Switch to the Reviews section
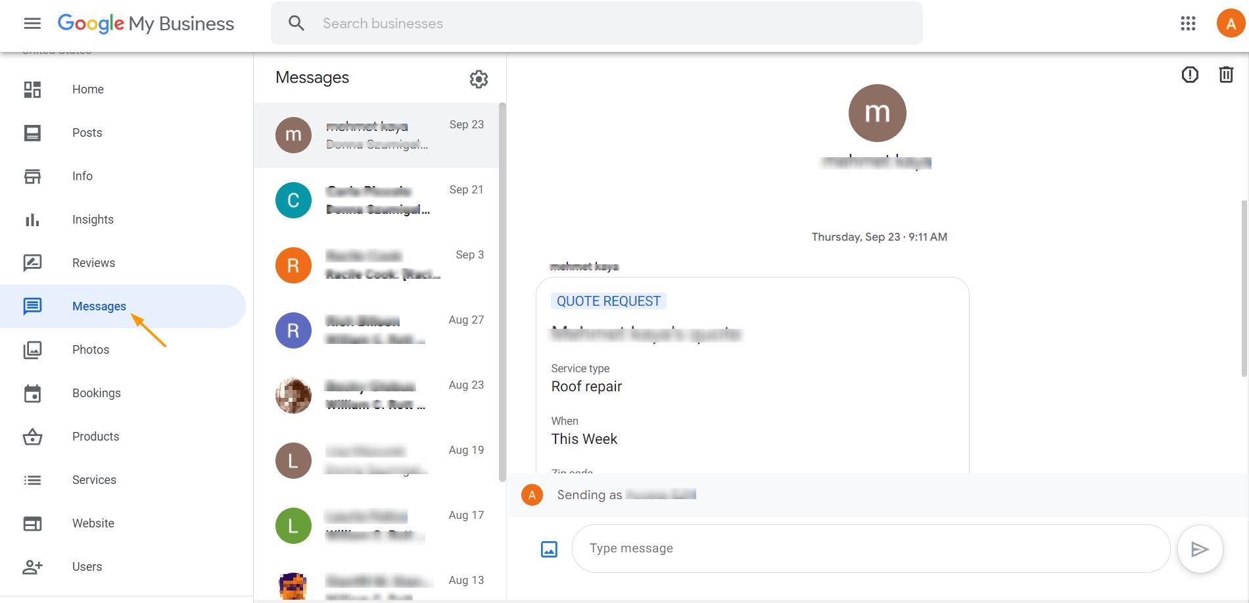This screenshot has width=1249, height=603. [93, 262]
